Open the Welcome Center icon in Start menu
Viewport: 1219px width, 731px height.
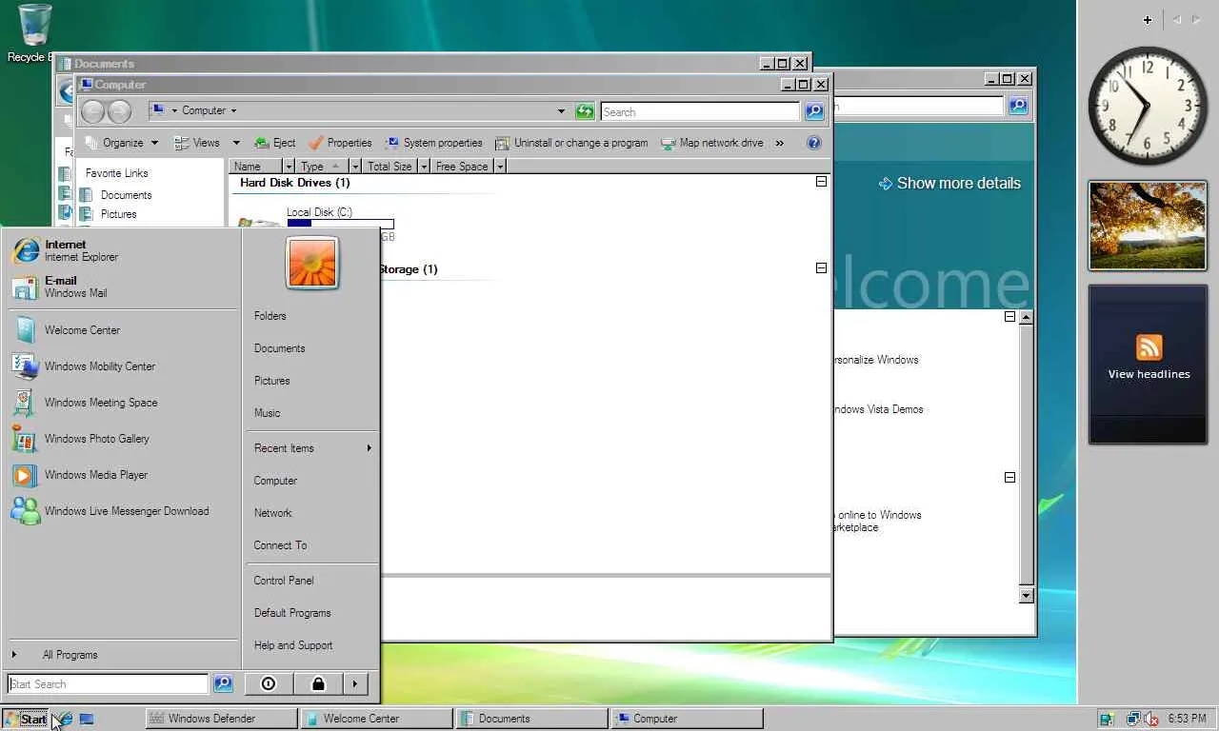tap(26, 330)
